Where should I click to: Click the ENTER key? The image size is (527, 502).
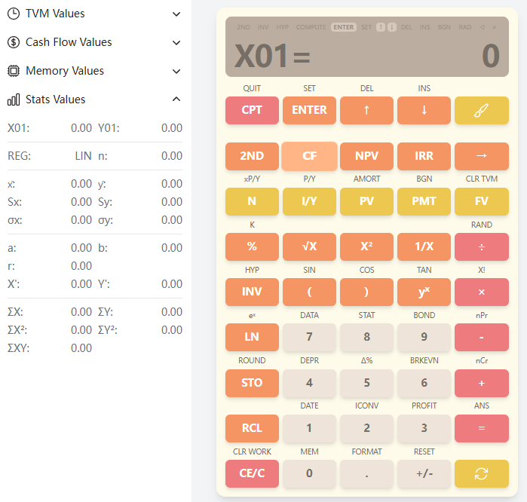tap(309, 110)
